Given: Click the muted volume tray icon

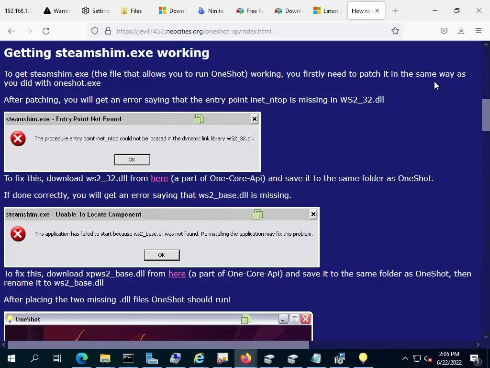Looking at the screenshot, I should 428,358.
